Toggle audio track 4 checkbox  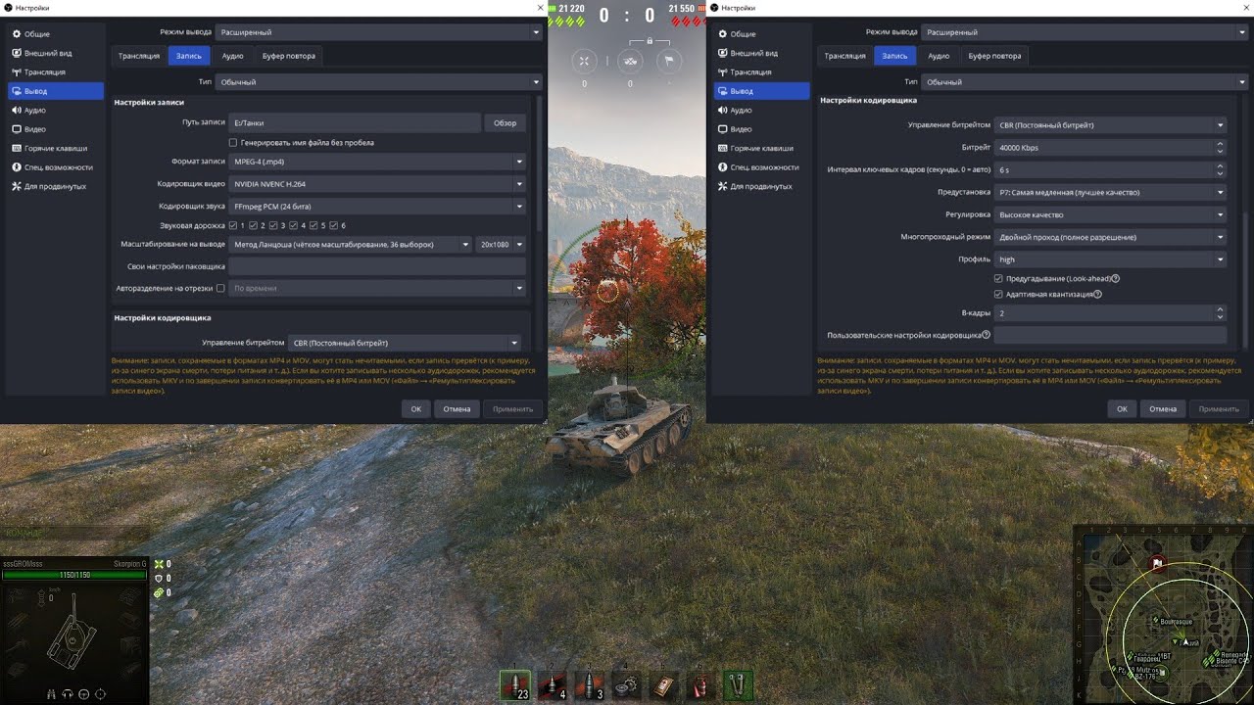[x=294, y=226]
